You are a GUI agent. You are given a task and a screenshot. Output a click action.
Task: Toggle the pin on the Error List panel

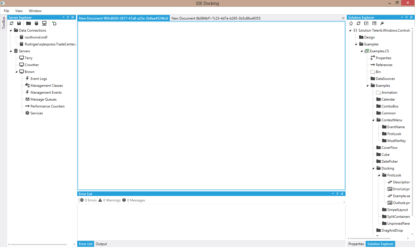(337, 194)
